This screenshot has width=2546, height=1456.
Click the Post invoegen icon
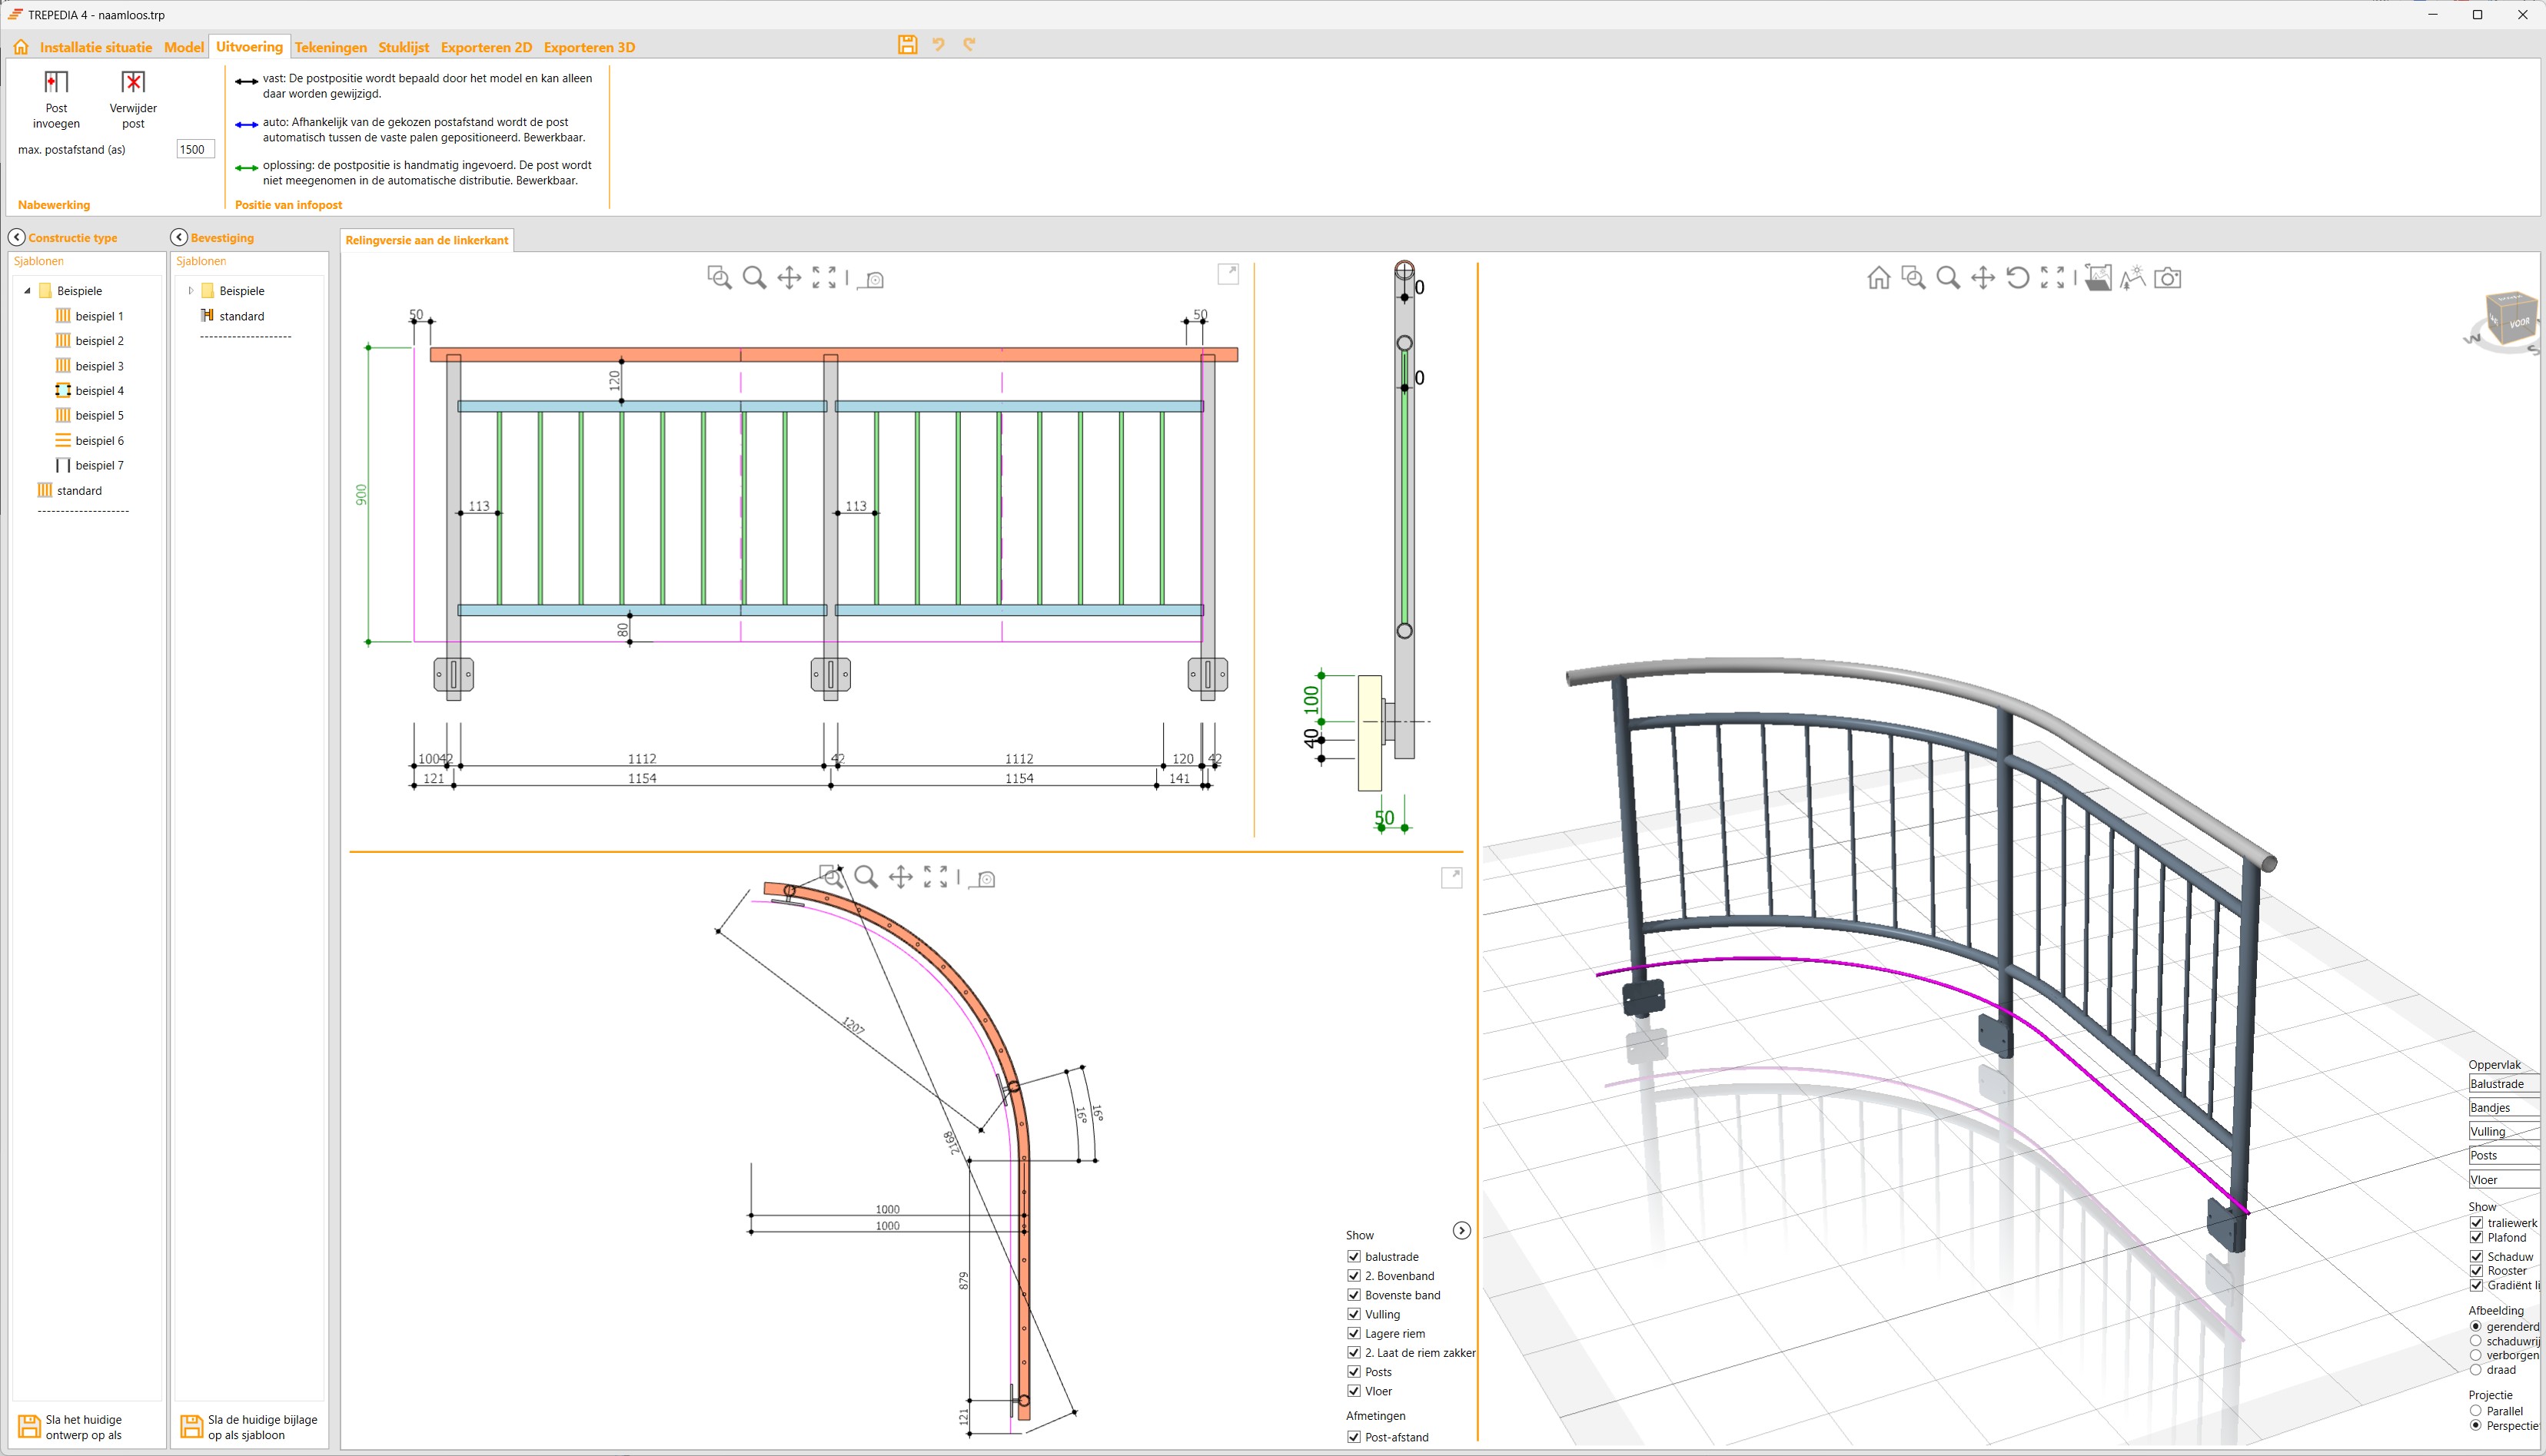(x=56, y=82)
